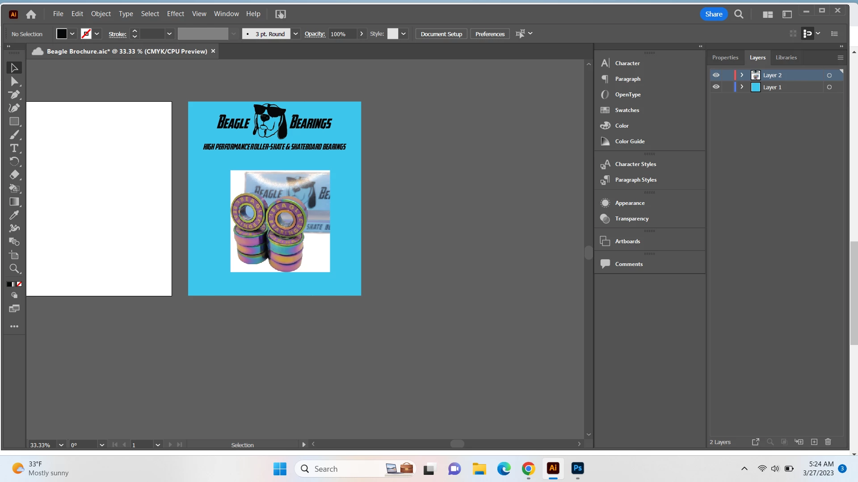Select the Pen tool
The width and height of the screenshot is (858, 482).
pyautogui.click(x=14, y=95)
